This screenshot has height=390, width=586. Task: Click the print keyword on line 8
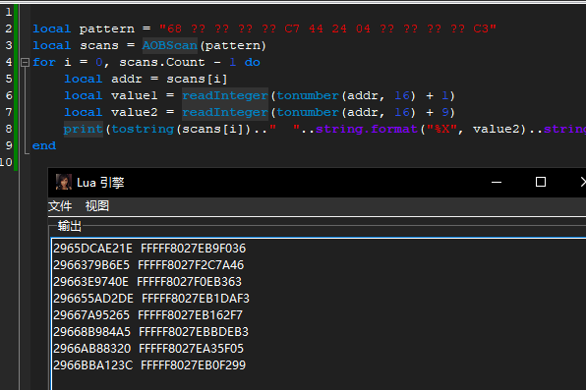click(x=83, y=129)
